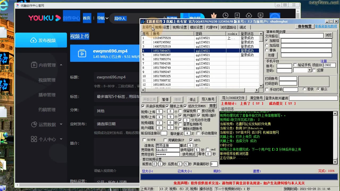The width and height of the screenshot is (340, 191).
Task: Click 暂停 button
Action: point(165,99)
